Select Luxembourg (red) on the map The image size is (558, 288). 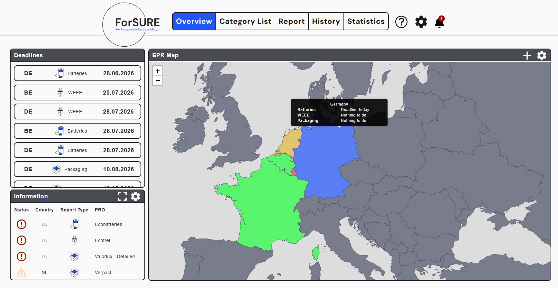[294, 172]
